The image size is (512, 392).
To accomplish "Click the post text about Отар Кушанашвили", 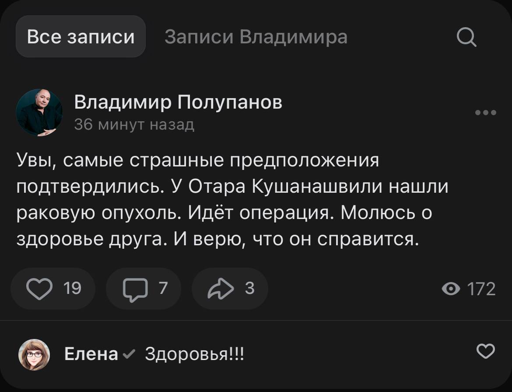I will pos(232,200).
